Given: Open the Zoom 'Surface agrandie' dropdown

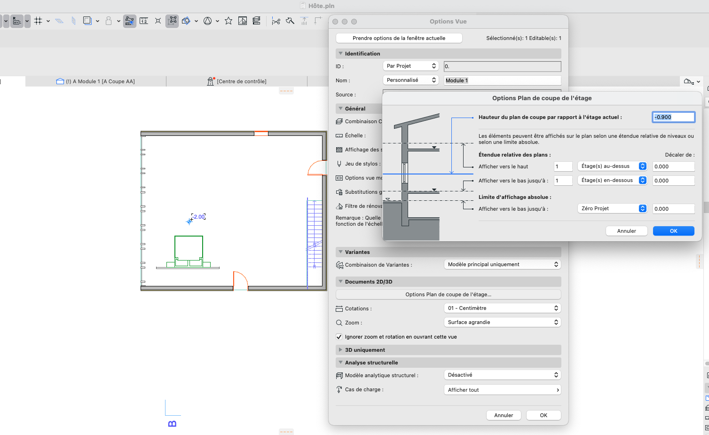Looking at the screenshot, I should click(502, 322).
